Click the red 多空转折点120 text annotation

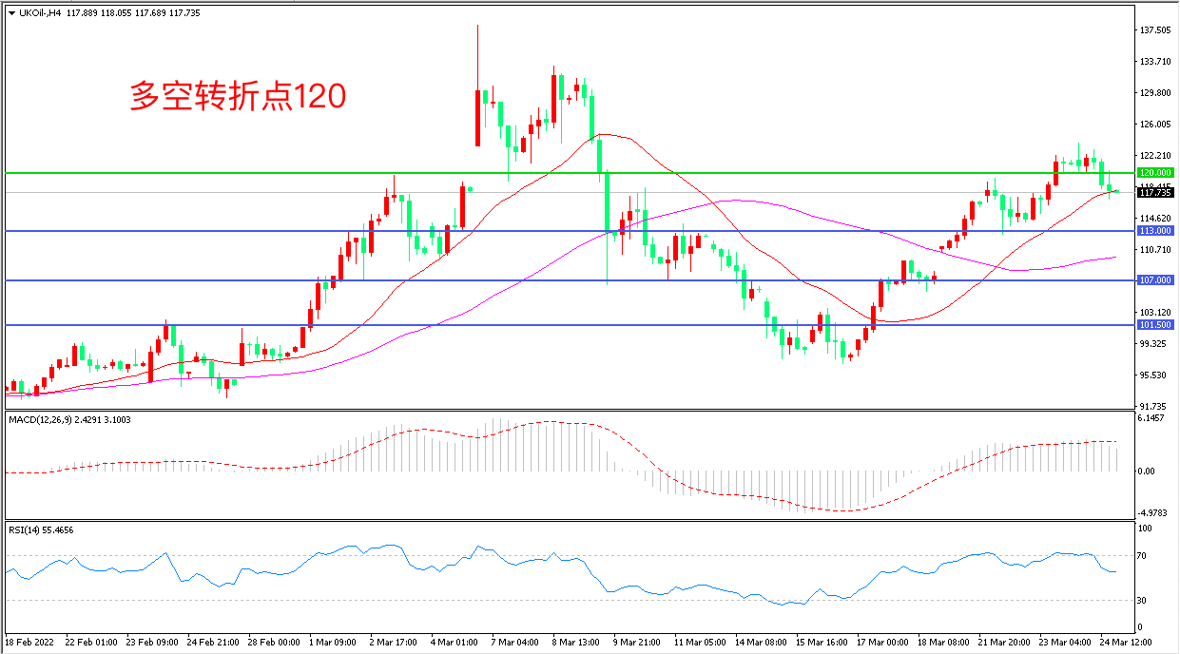pyautogui.click(x=236, y=96)
